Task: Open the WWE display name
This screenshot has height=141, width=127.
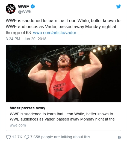Action: 23,7
